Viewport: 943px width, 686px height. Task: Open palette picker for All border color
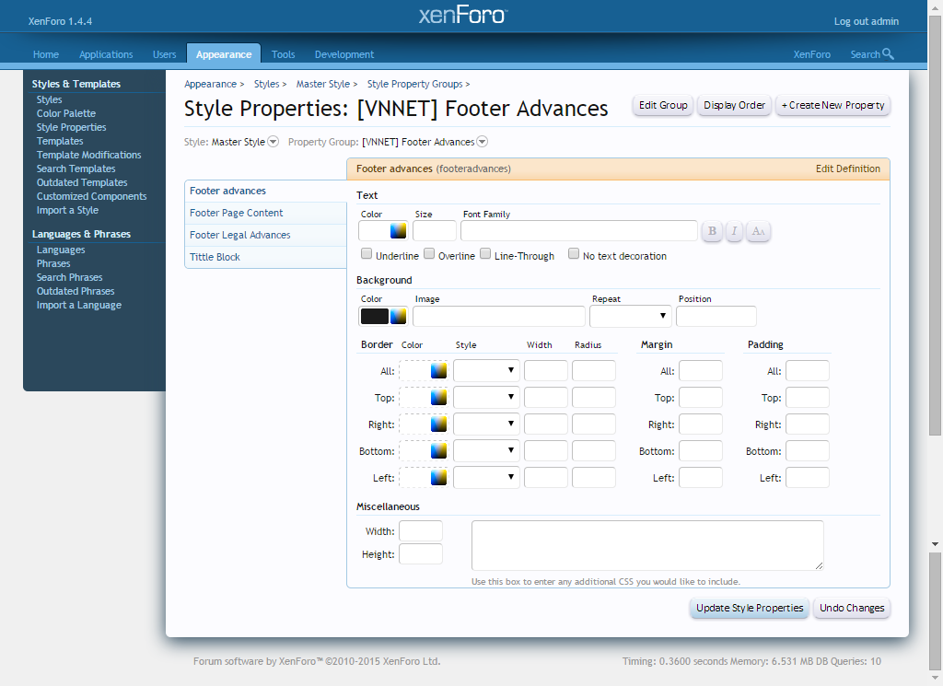coord(439,371)
